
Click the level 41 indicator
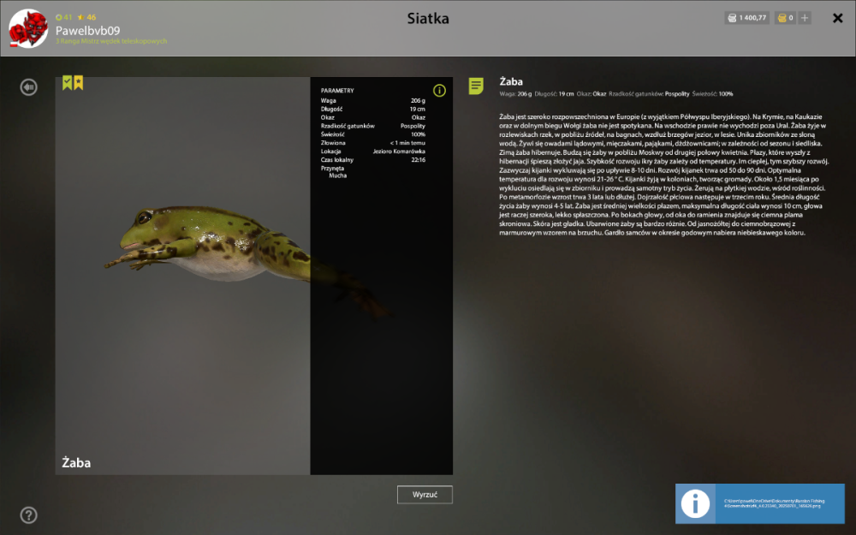(x=64, y=17)
